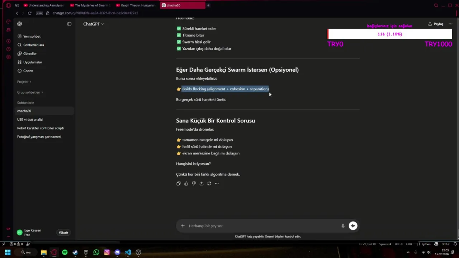Switch to The Mysteries of Swarm tab
The height and width of the screenshot is (258, 459).
pos(90,5)
